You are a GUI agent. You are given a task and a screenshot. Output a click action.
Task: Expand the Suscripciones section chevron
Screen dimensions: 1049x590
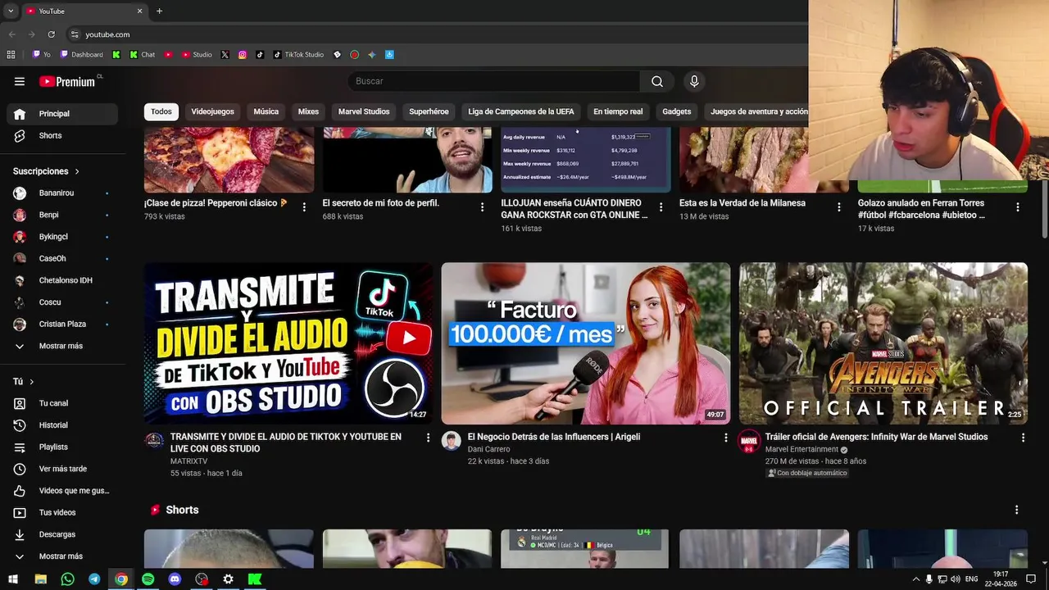point(77,171)
